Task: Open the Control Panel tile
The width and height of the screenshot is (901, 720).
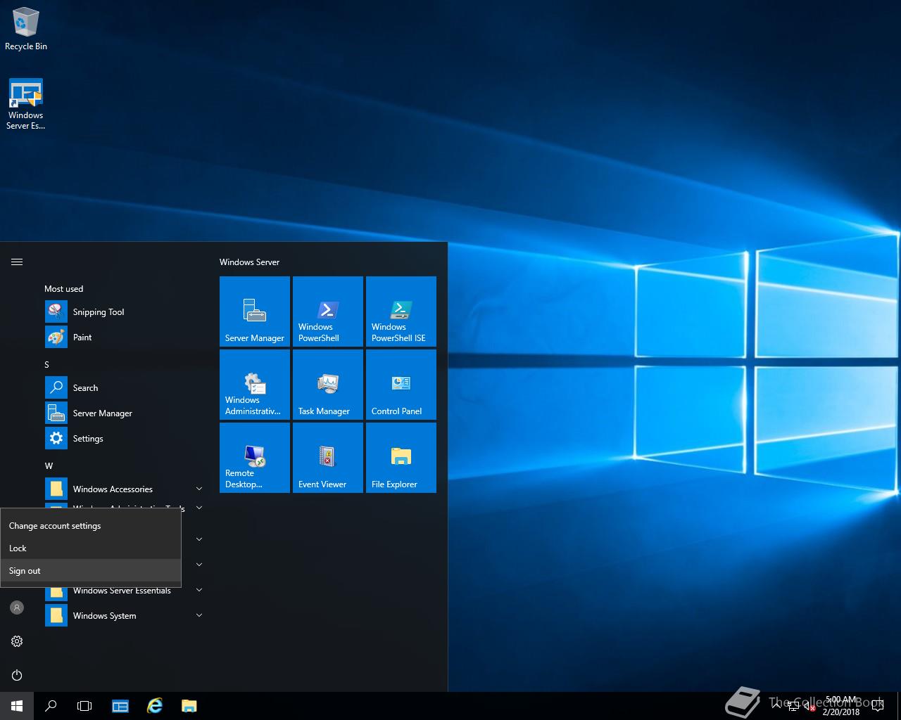Action: coord(401,385)
